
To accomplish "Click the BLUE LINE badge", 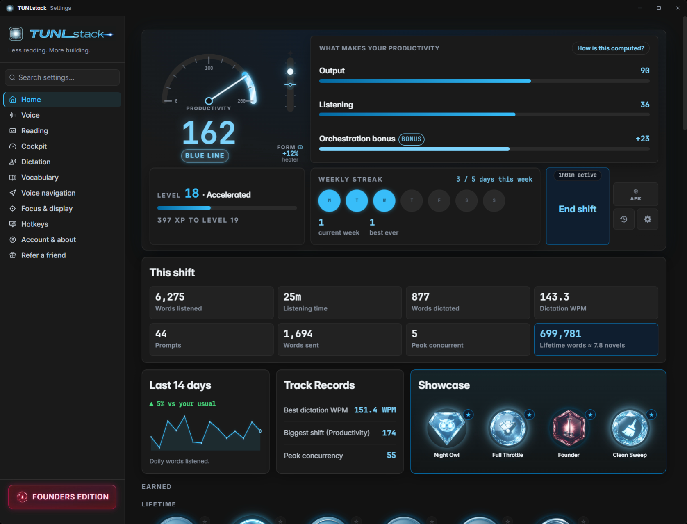I will pyautogui.click(x=205, y=156).
